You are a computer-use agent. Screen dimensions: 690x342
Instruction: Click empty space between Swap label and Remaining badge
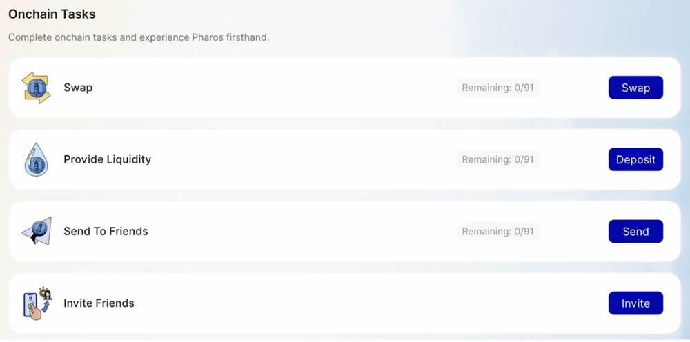(276, 88)
